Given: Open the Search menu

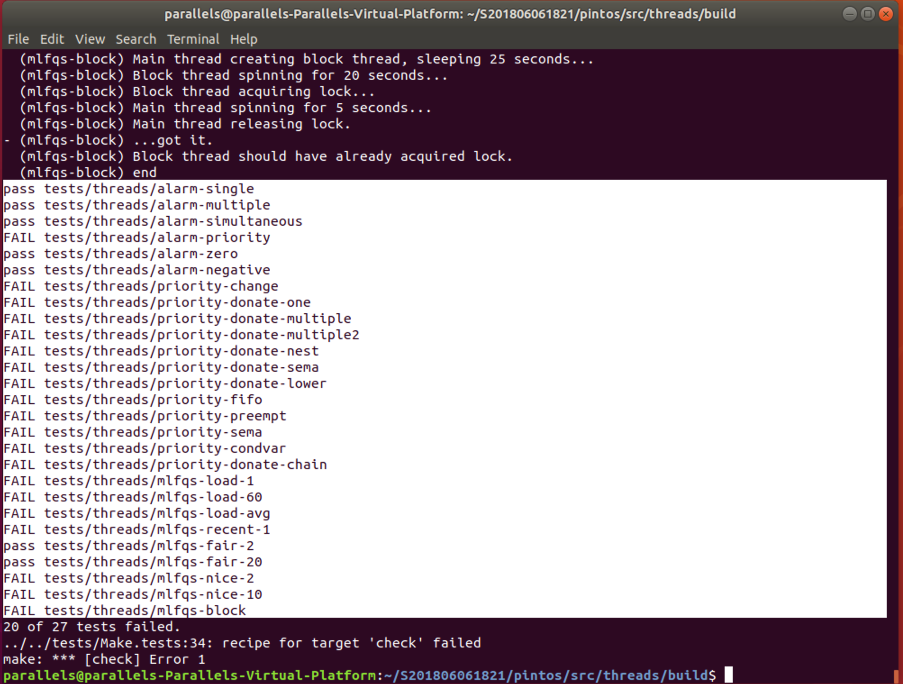Looking at the screenshot, I should [x=136, y=39].
